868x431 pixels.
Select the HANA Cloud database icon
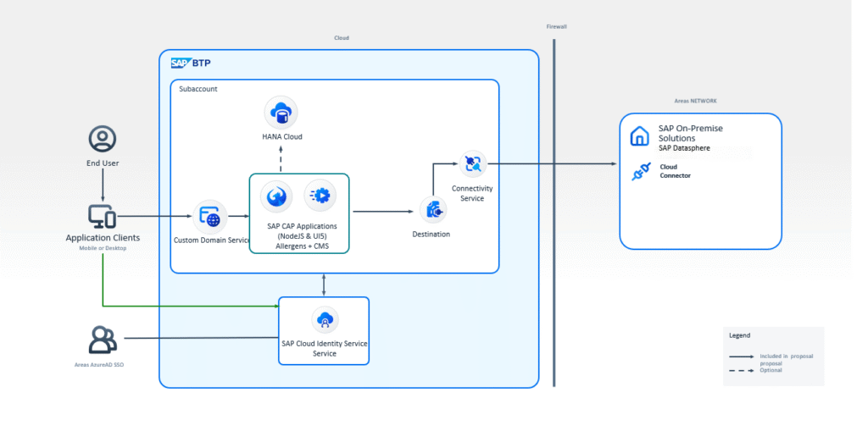tap(281, 113)
